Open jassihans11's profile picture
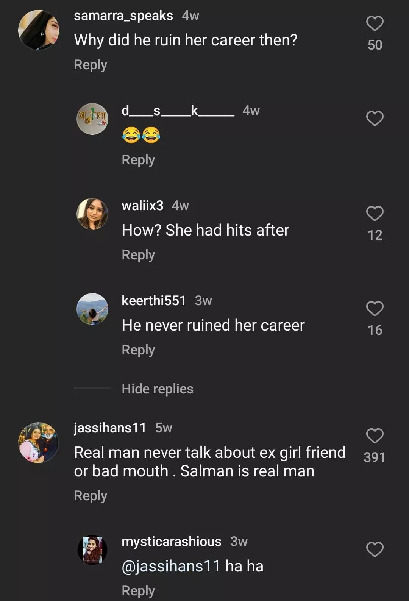 [x=39, y=443]
